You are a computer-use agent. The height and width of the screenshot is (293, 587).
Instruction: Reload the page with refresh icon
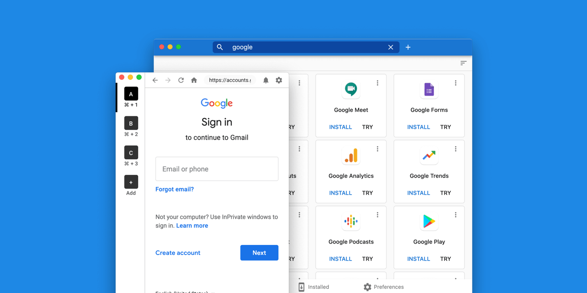181,80
